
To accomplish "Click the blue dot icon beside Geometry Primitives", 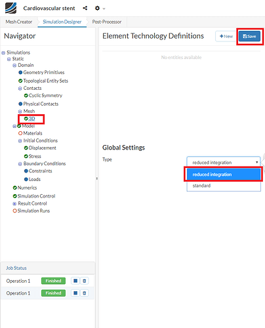I will pos(20,72).
